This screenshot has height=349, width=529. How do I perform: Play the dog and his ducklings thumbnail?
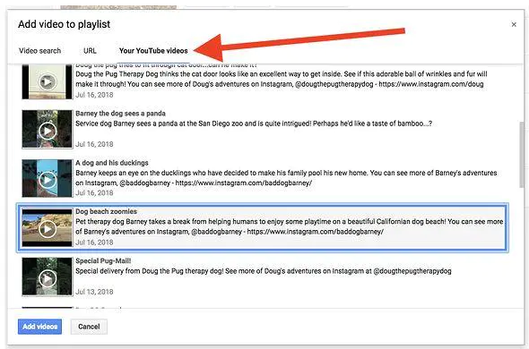click(48, 179)
